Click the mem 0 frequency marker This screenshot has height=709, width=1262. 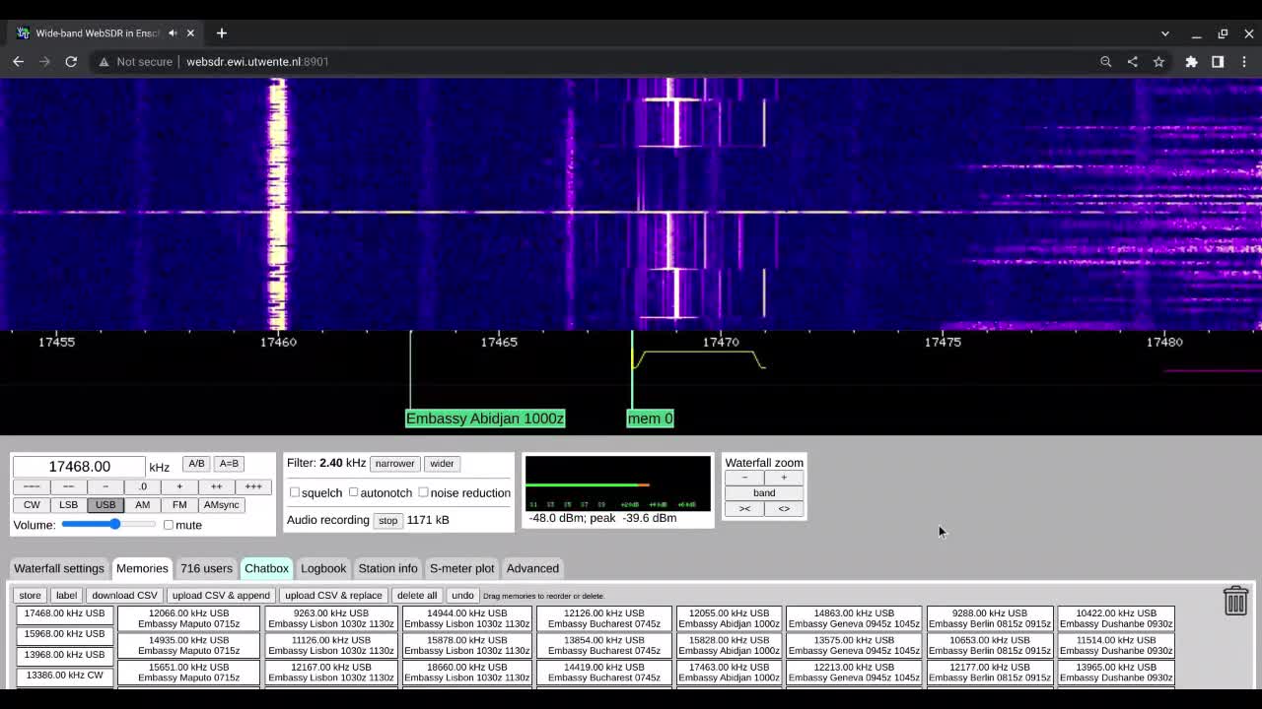coord(650,419)
